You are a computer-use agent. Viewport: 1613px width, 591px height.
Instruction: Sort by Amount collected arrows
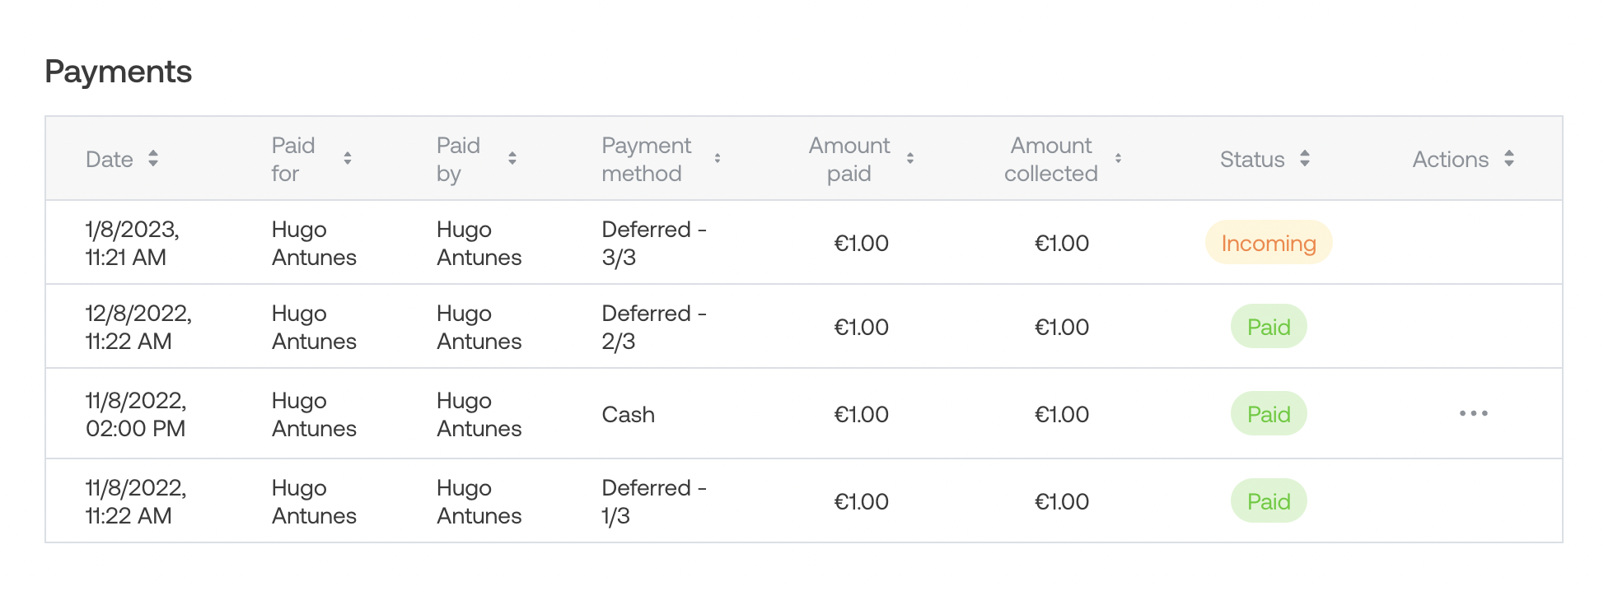pyautogui.click(x=1118, y=159)
